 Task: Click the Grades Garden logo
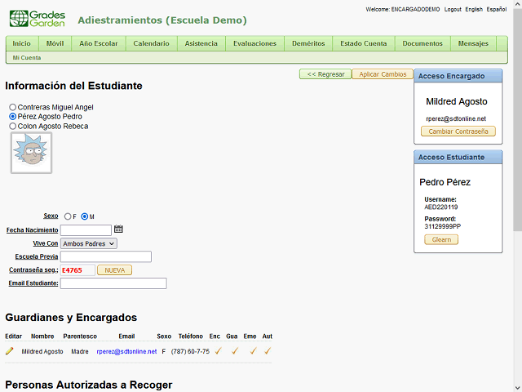37,18
